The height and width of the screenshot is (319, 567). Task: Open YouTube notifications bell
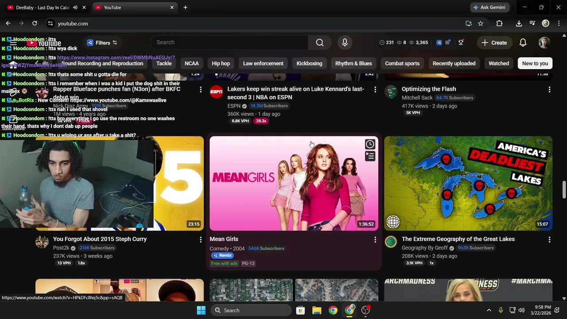click(x=523, y=43)
